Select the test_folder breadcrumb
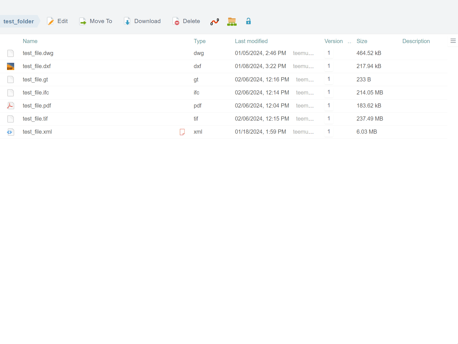Image resolution: width=458 pixels, height=344 pixels. (x=19, y=21)
